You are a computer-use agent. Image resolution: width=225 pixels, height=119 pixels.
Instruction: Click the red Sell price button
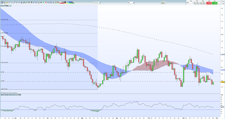[209, 3]
